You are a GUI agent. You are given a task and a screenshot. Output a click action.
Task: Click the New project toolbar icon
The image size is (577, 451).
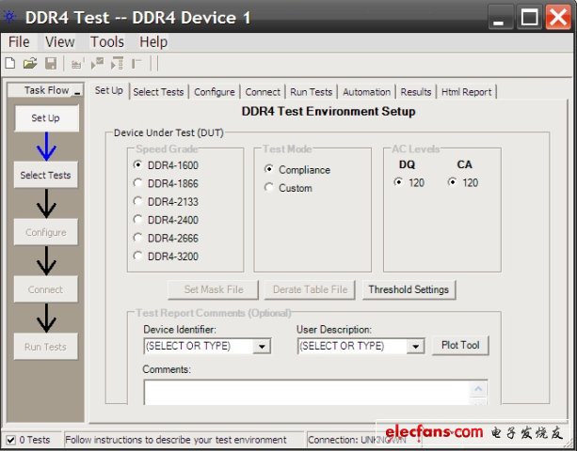click(10, 64)
